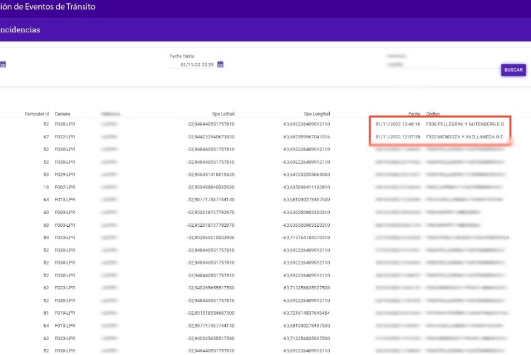This screenshot has width=531, height=355.
Task: Sort by Fecha column header
Action: pos(414,114)
